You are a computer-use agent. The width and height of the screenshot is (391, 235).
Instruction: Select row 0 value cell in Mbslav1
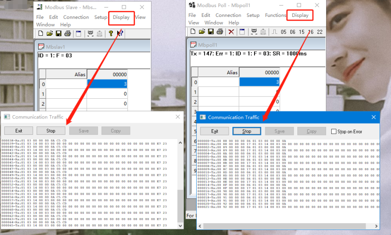tap(107, 84)
